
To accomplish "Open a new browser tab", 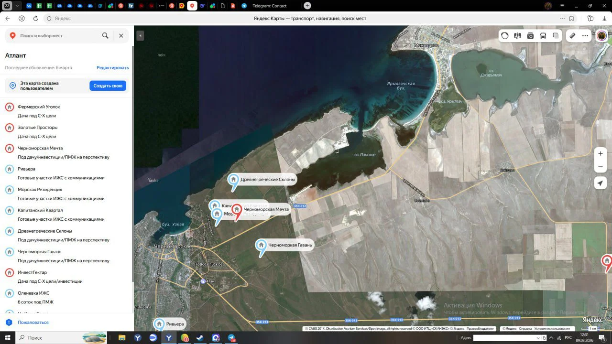I will (307, 6).
